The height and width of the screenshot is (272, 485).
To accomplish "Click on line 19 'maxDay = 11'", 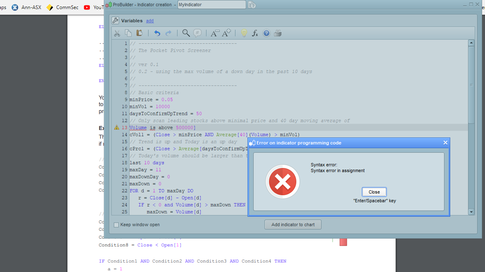I will tap(145, 170).
